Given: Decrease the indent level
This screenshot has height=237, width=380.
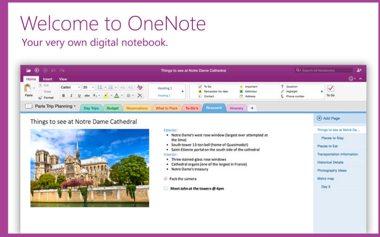Looking at the screenshot, I should [x=122, y=87].
